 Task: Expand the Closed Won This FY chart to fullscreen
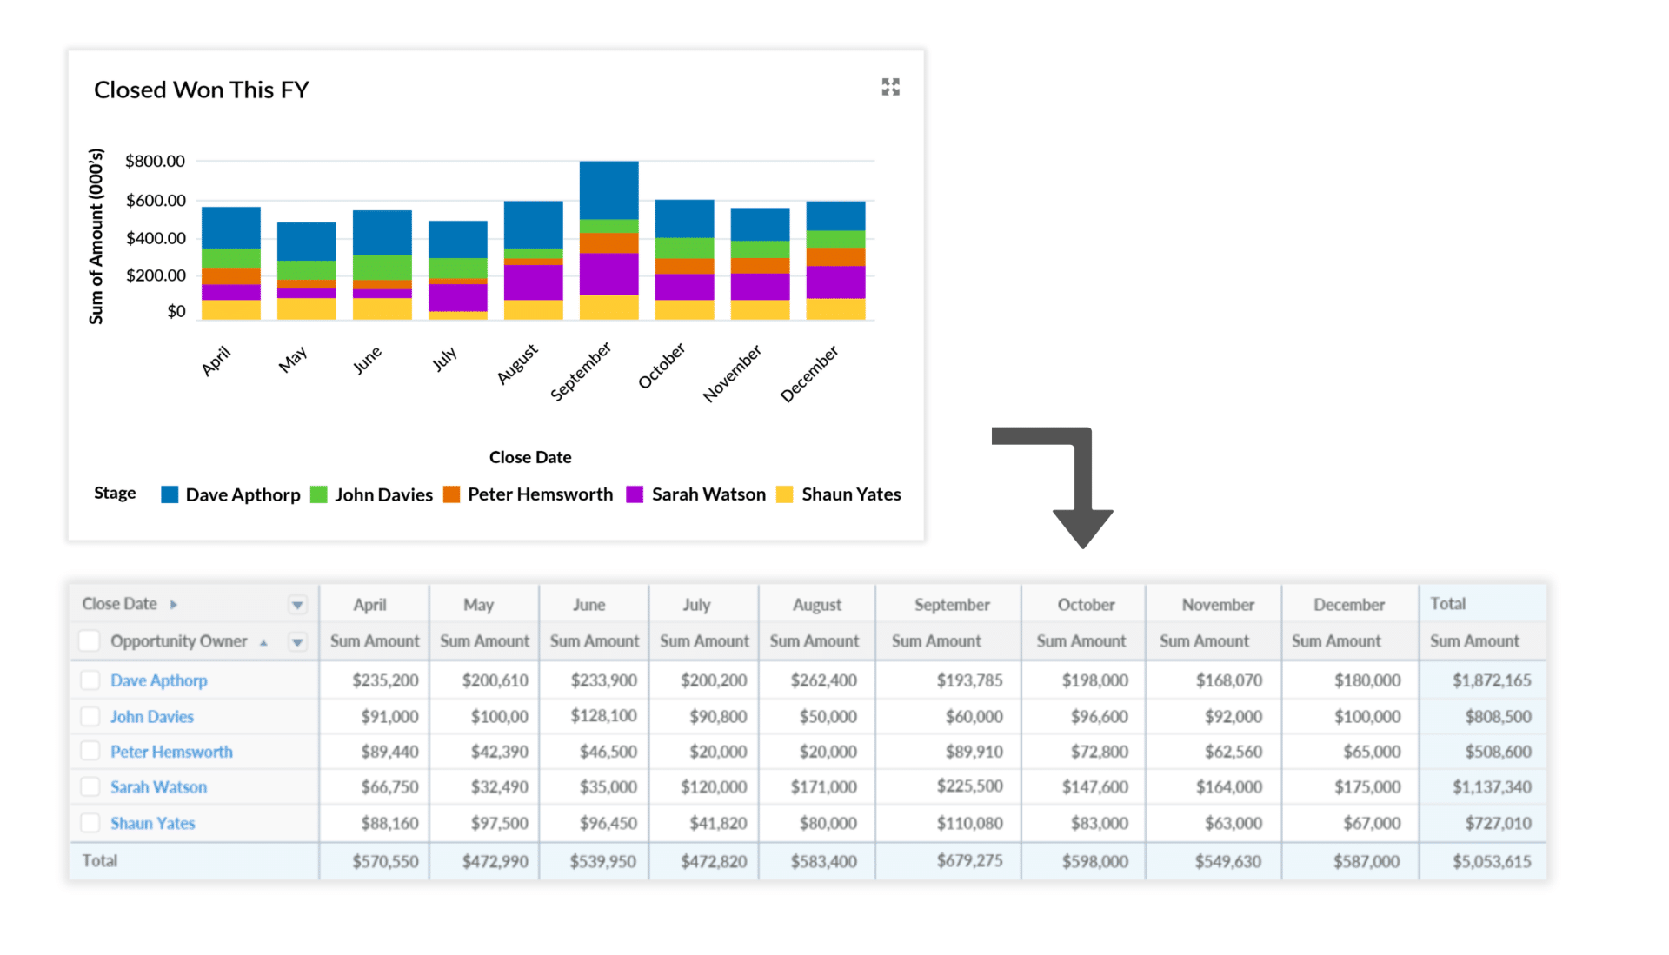pos(890,87)
